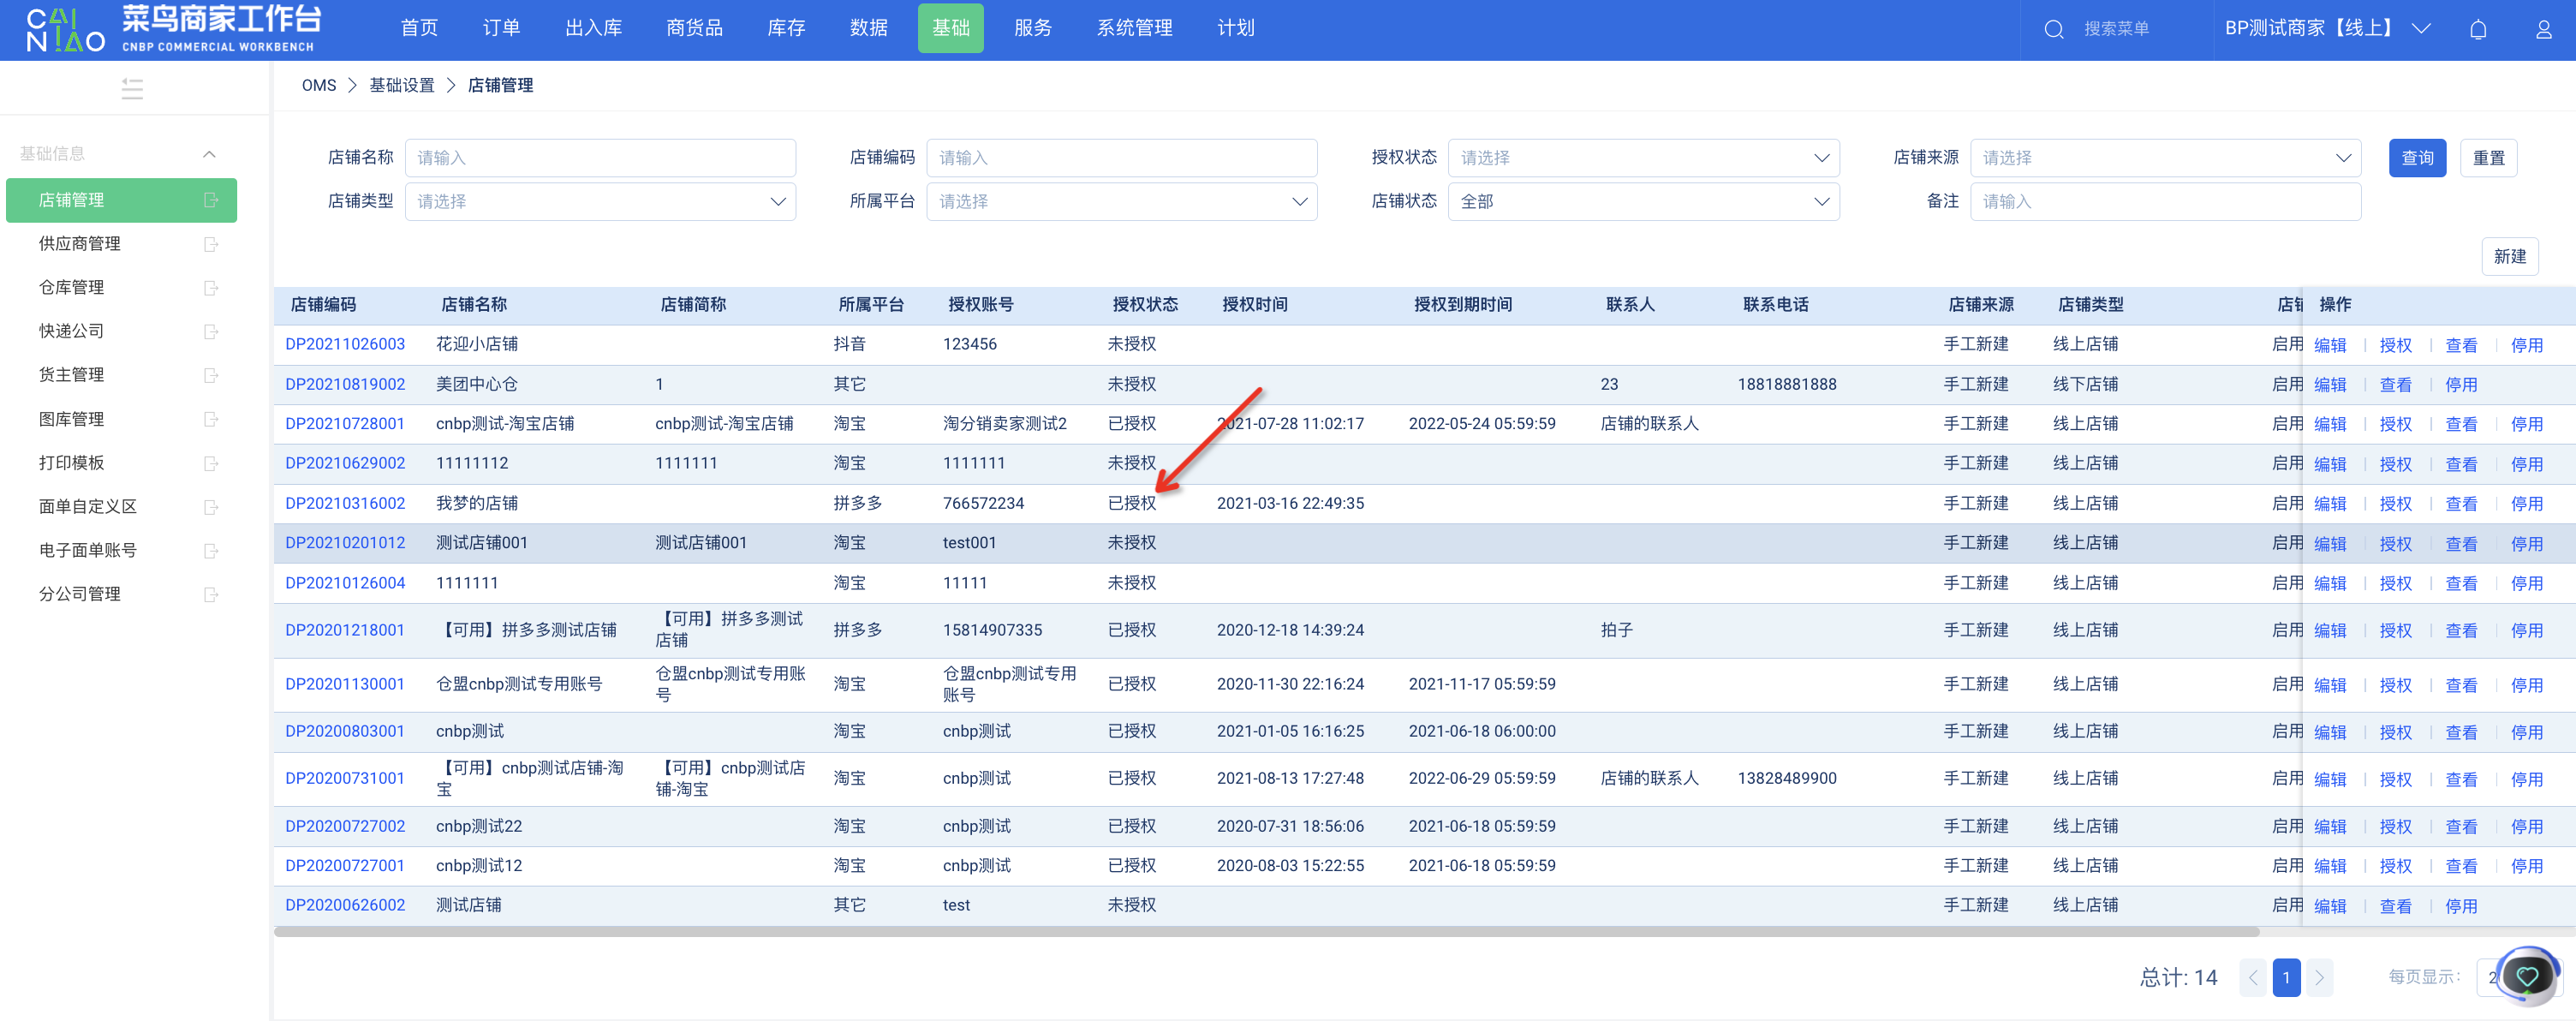2576x1021 pixels.
Task: Expand the 店铺来源 select box
Action: [2164, 158]
